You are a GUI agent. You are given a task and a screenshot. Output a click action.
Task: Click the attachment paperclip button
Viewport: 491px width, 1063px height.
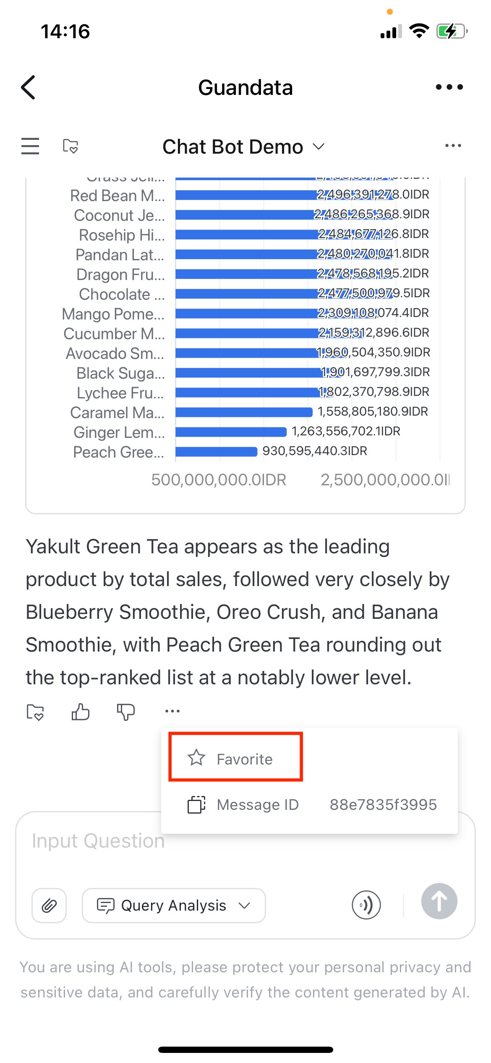click(49, 906)
